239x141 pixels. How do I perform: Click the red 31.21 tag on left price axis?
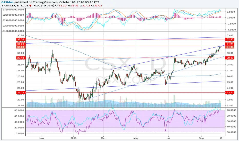[x=21, y=44]
